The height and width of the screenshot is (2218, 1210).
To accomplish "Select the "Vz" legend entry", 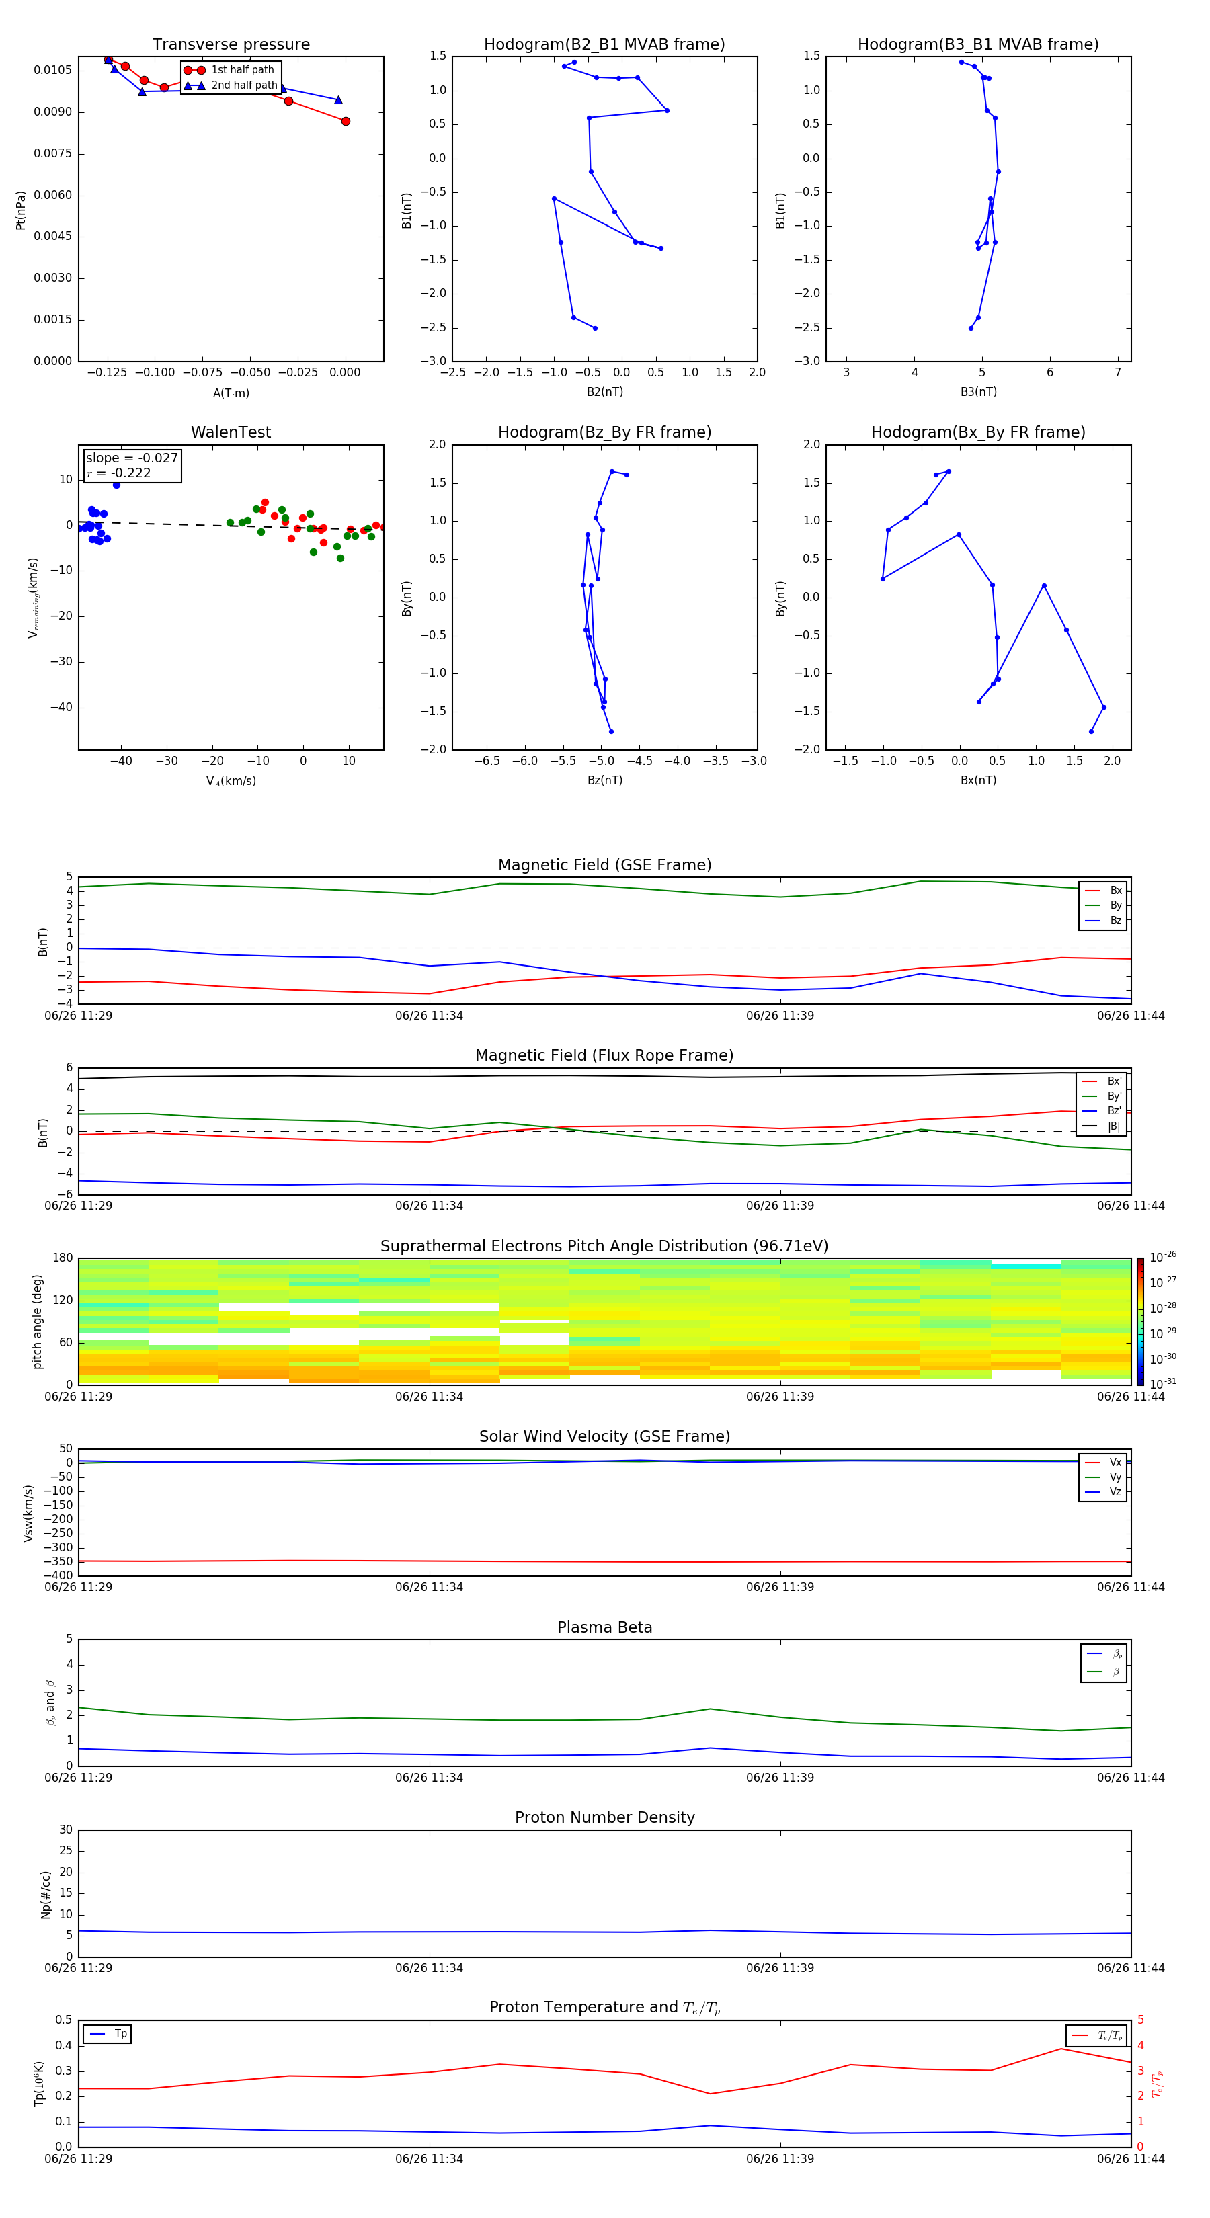I will (x=1103, y=1492).
